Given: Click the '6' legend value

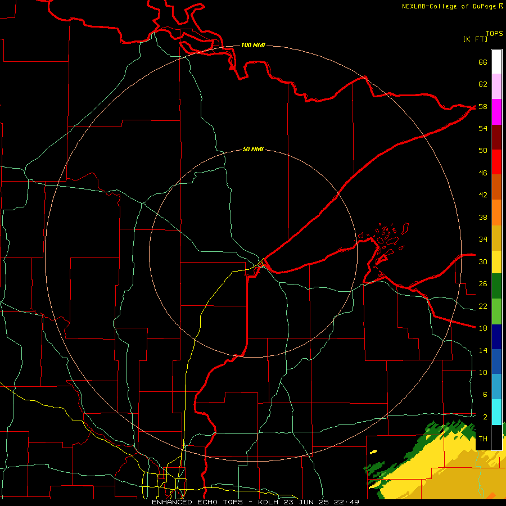Looking at the screenshot, I should [x=485, y=395].
